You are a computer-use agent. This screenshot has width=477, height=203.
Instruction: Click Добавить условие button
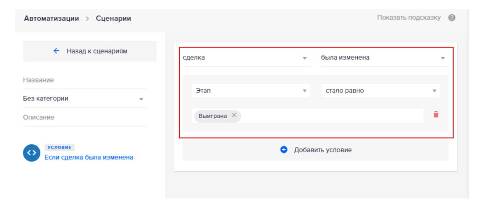[316, 150]
